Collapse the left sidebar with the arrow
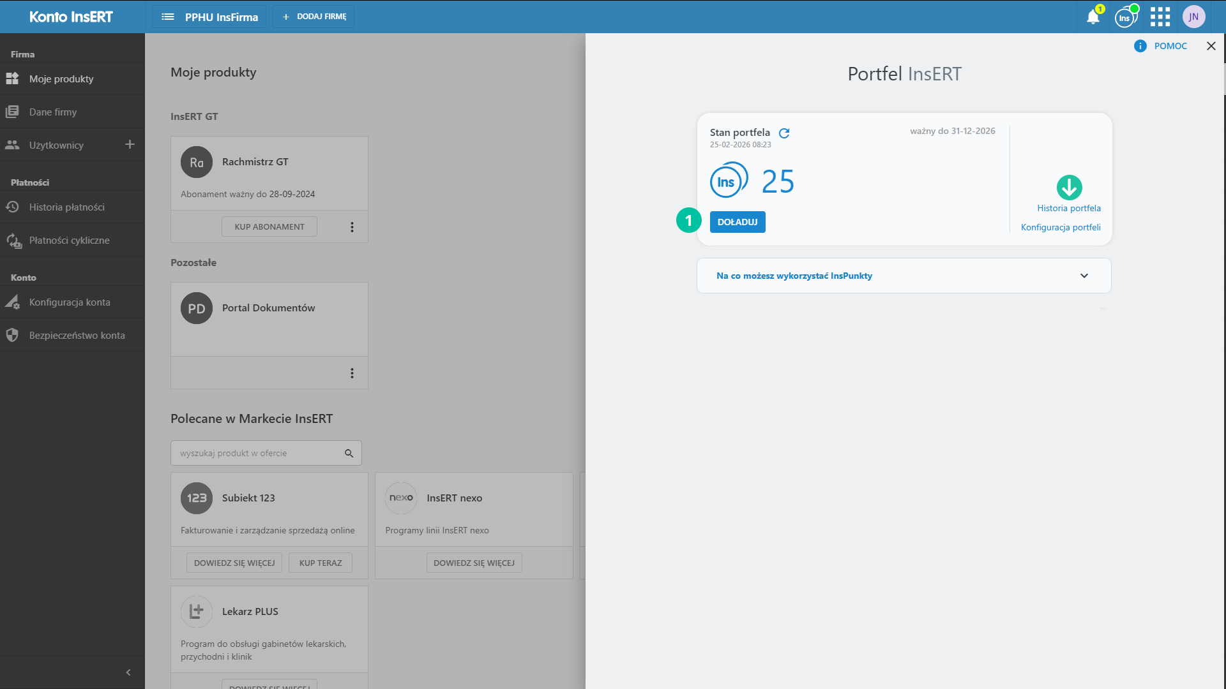 pos(128,672)
